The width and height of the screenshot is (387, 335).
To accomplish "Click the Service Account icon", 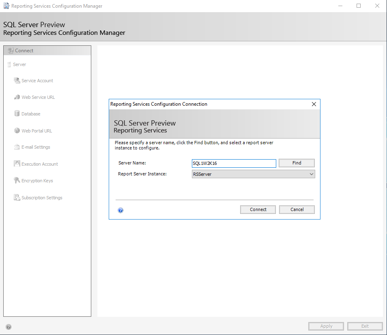I will pos(17,81).
